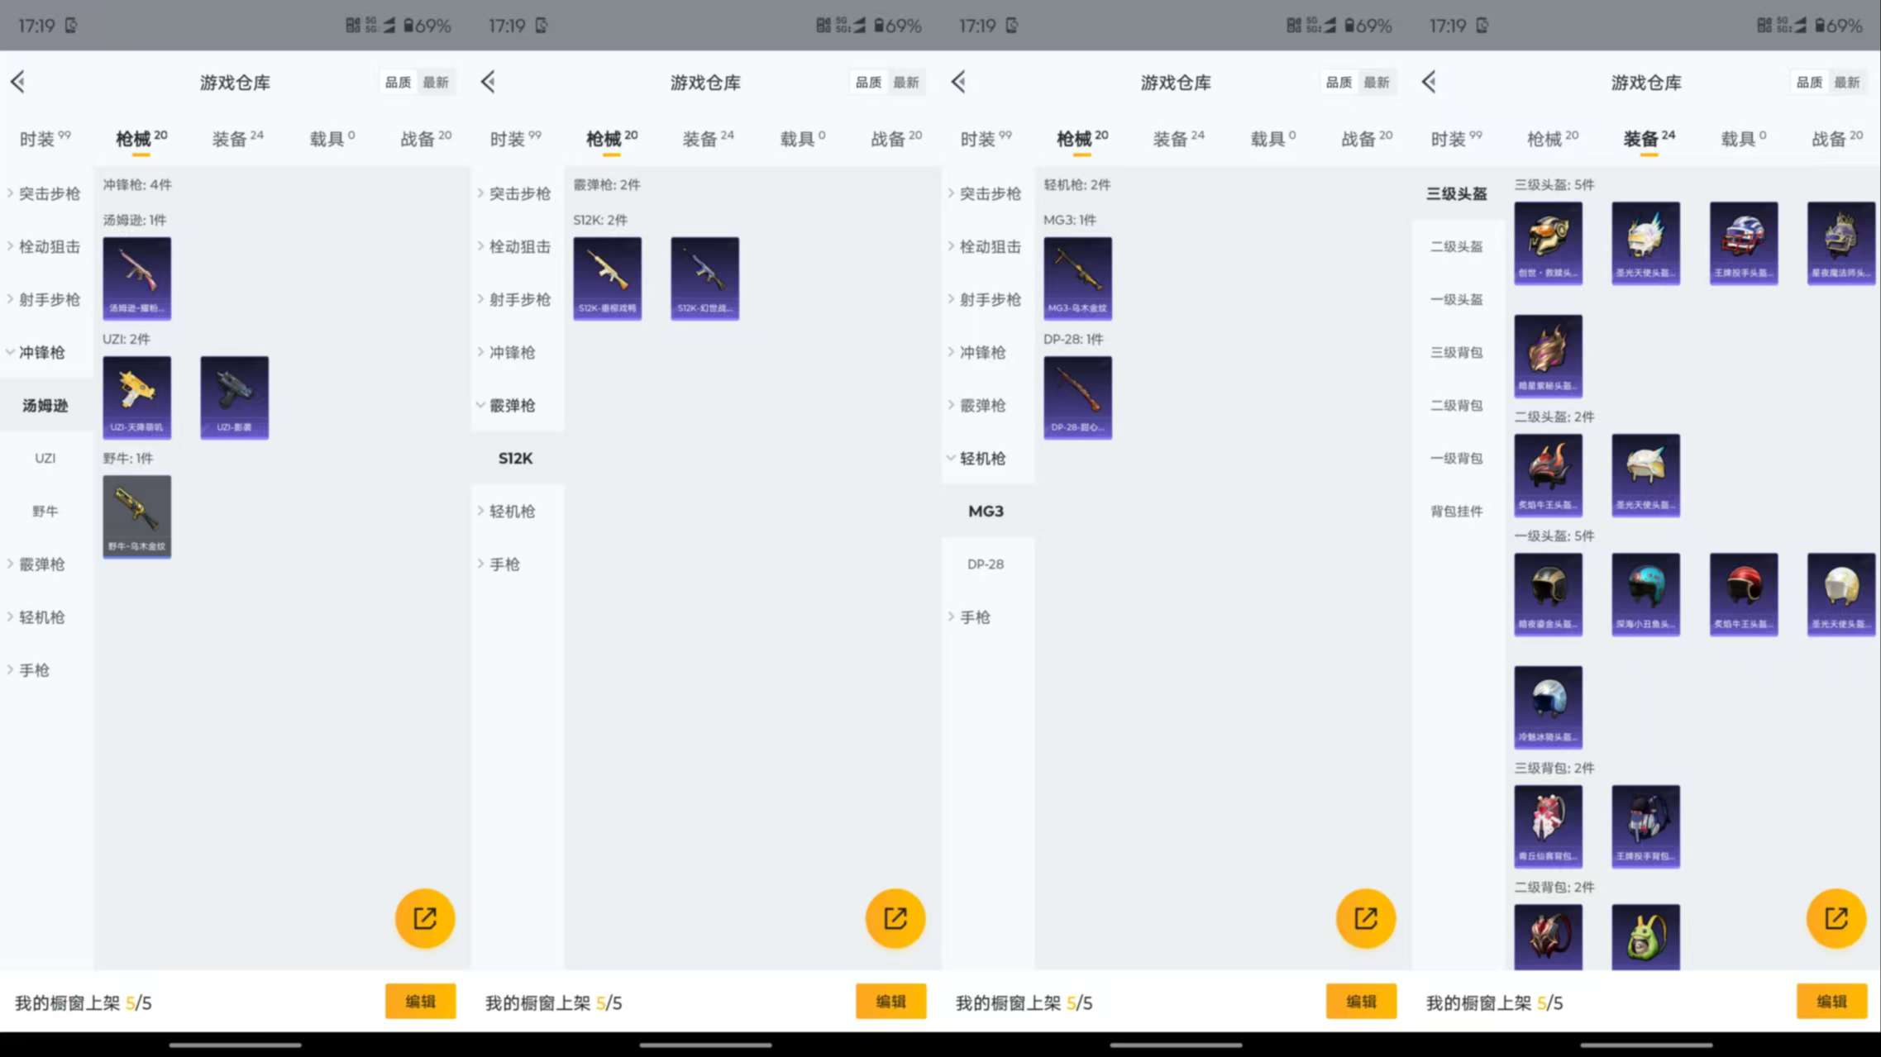This screenshot has width=1881, height=1057.
Task: Select the 创世·救赎头盔 helmet
Action: coord(1548,242)
